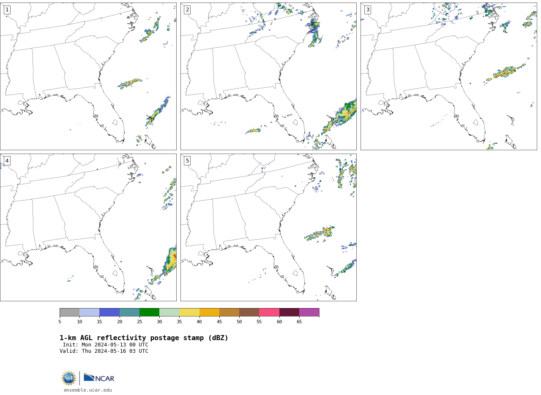Click the member number 2 label box

click(187, 10)
